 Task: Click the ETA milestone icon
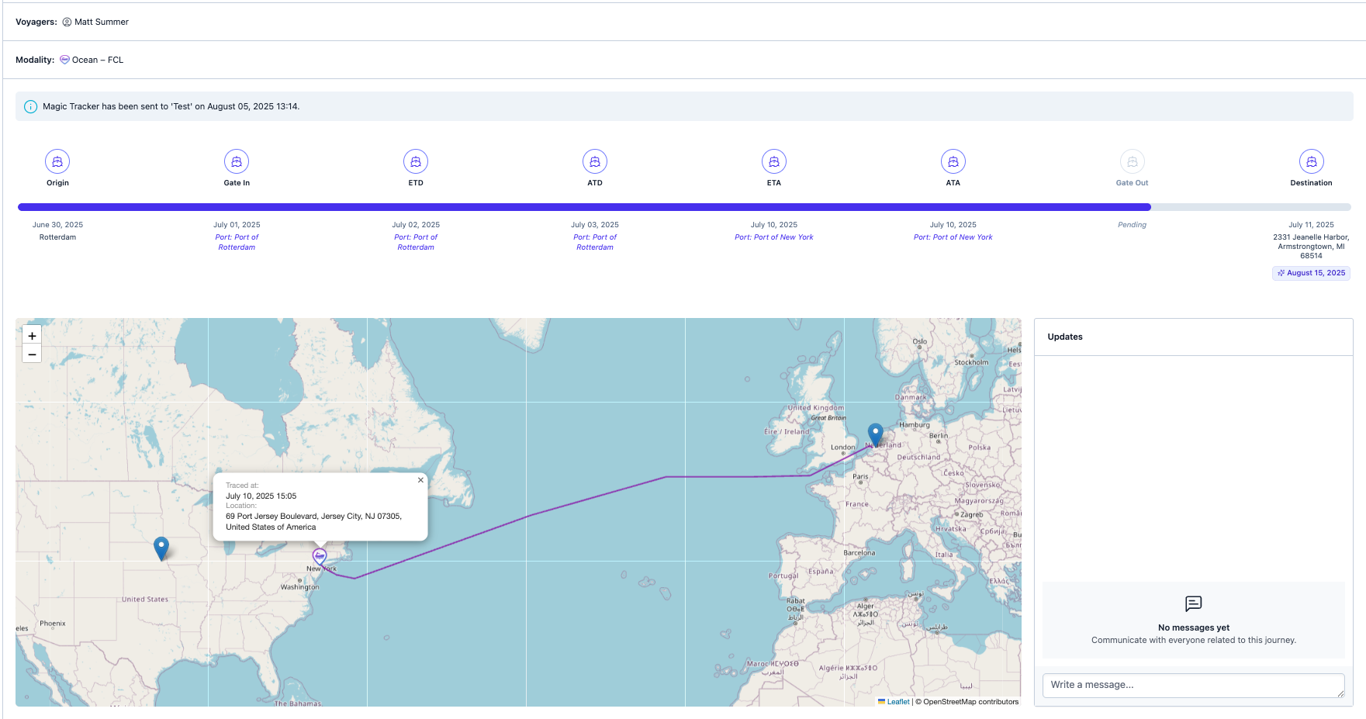[774, 161]
